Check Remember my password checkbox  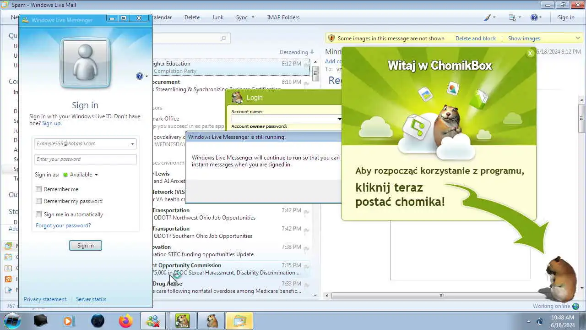(x=39, y=201)
